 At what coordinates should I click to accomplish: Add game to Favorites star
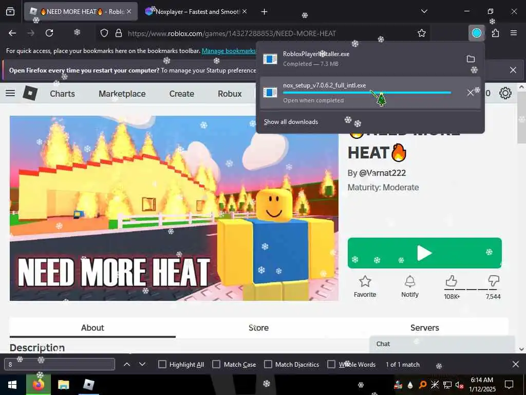[365, 286]
